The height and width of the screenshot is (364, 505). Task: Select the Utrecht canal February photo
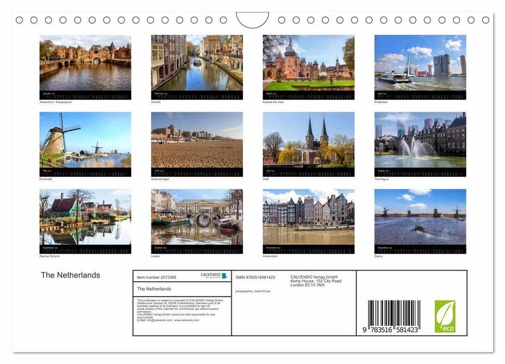(x=197, y=63)
